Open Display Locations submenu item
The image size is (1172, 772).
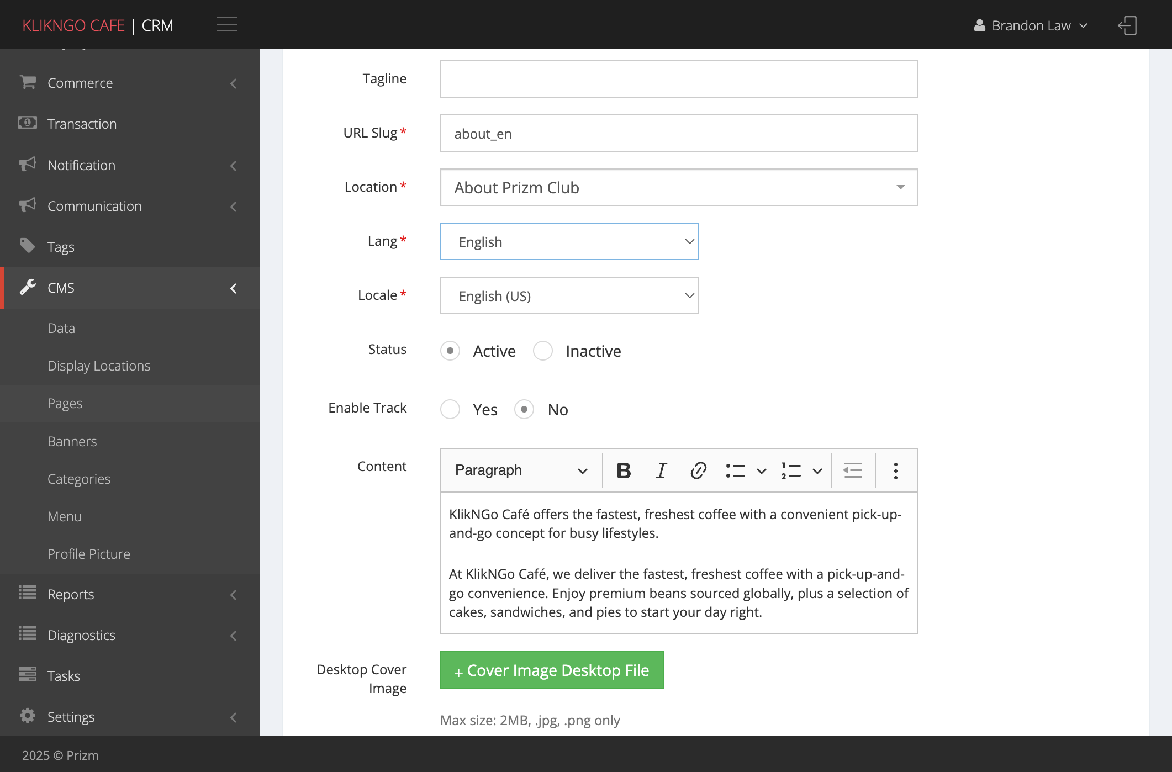click(130, 366)
